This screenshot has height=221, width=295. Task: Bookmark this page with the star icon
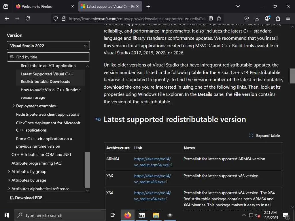[219, 18]
